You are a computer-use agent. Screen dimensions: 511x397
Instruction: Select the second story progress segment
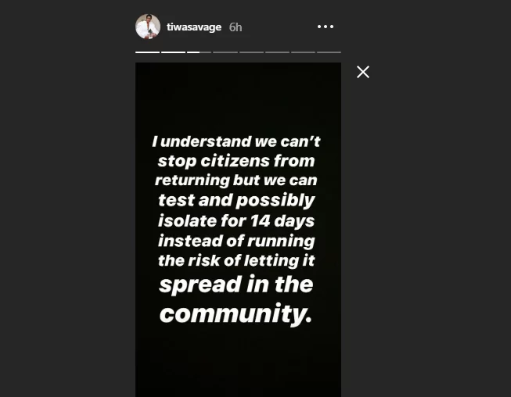(x=173, y=52)
